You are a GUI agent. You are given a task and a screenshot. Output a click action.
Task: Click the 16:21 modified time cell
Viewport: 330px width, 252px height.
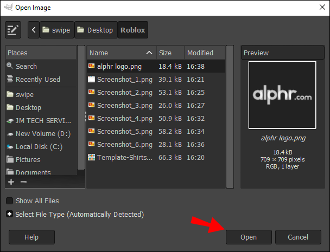point(196,80)
